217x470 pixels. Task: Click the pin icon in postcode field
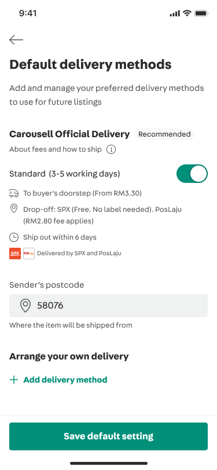tap(25, 306)
